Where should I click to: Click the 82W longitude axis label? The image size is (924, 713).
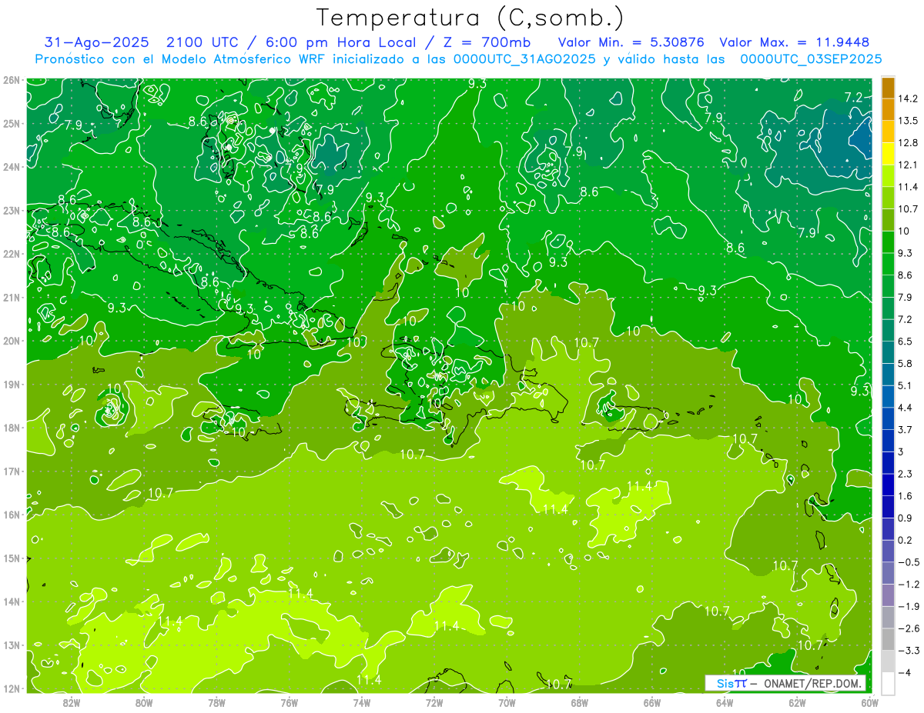[71, 703]
